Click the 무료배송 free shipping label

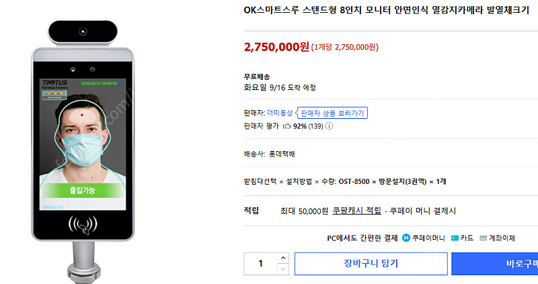pos(257,77)
